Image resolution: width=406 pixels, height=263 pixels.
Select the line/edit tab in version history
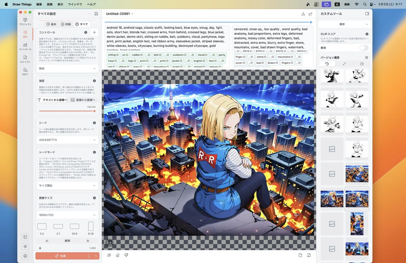tap(344, 64)
